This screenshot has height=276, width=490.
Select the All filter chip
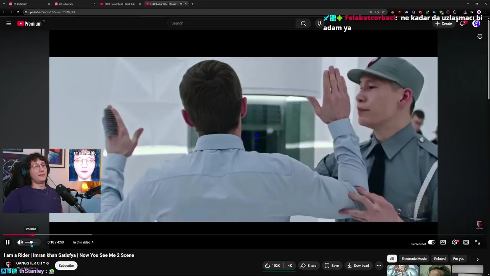(392, 259)
